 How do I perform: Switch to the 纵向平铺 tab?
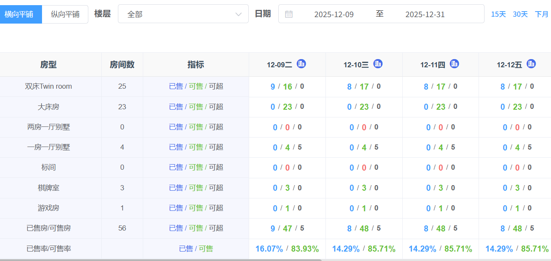pos(65,13)
